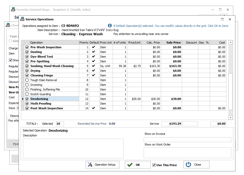Click the default checkmark for Soaking row
Image resolution: width=244 pixels, height=175 pixels.
(93, 66)
